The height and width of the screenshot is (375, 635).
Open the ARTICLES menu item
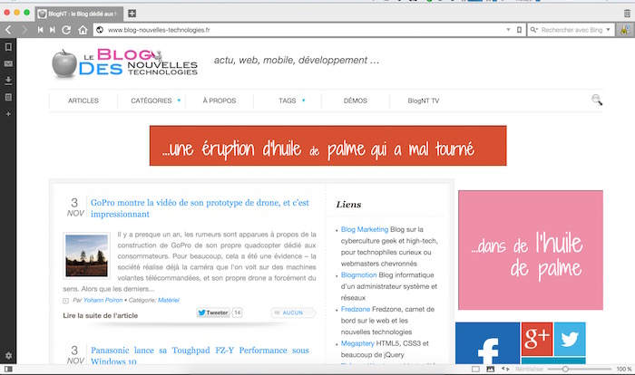pyautogui.click(x=83, y=101)
